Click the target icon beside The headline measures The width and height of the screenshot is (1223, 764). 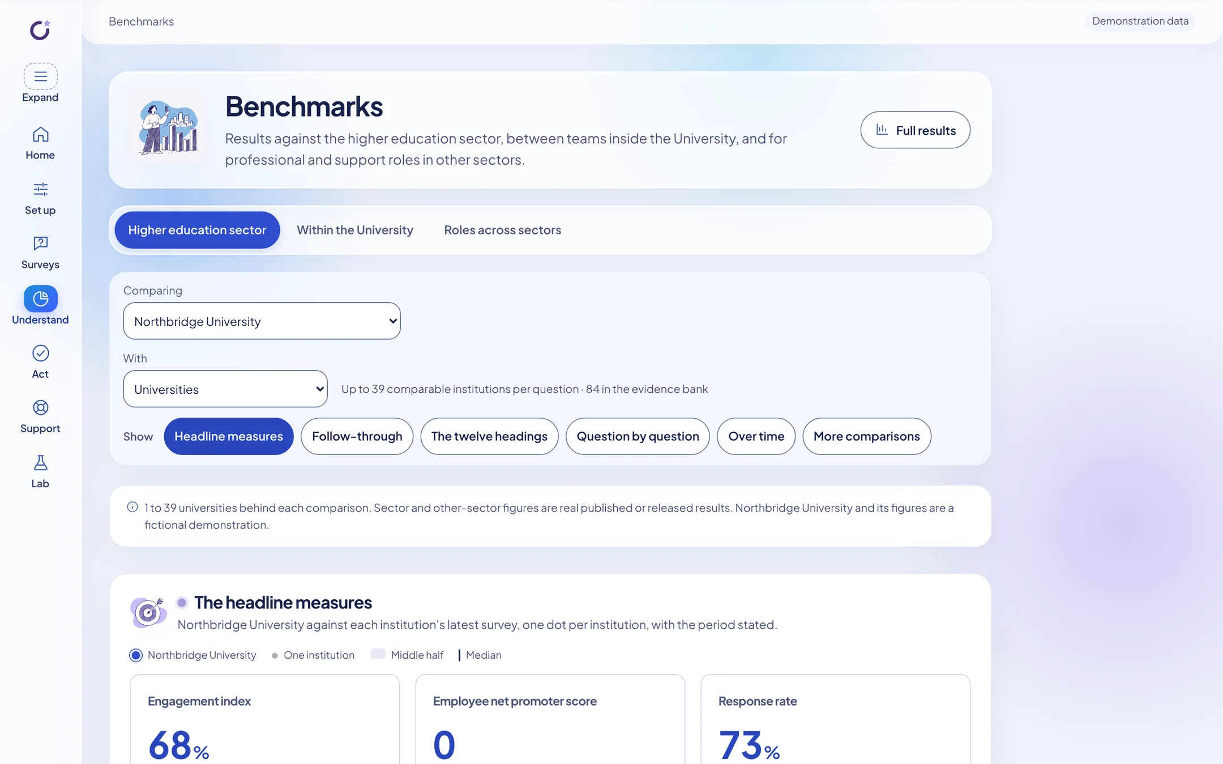pyautogui.click(x=148, y=612)
